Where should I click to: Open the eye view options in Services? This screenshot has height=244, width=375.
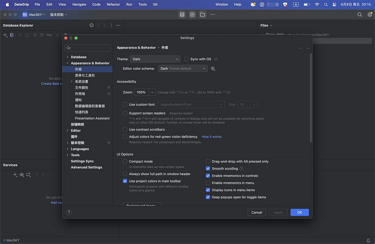pyautogui.click(x=22, y=175)
